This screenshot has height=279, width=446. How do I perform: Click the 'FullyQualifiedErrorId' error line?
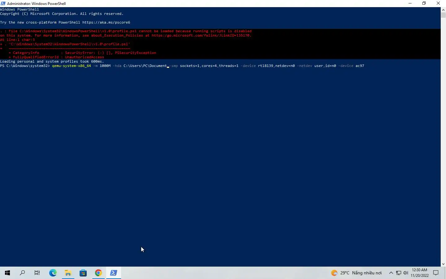[x=56, y=57]
